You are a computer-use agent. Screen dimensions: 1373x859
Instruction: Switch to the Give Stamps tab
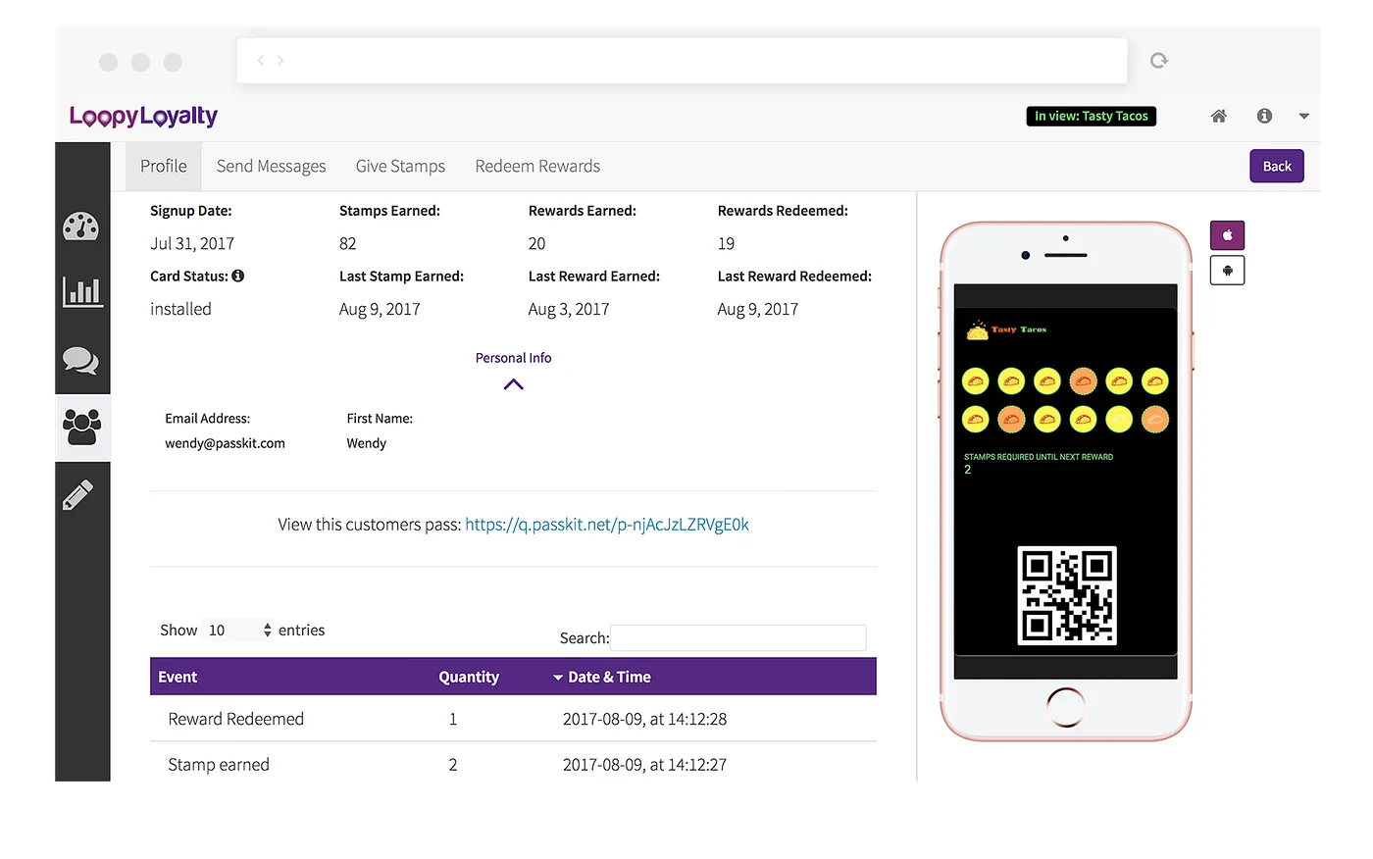400,167
